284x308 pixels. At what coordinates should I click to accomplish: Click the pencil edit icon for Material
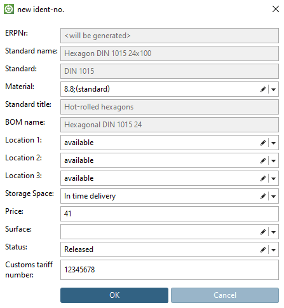263,89
